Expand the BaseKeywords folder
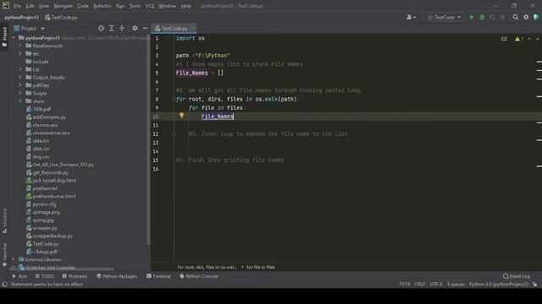The image size is (542, 304). click(20, 46)
